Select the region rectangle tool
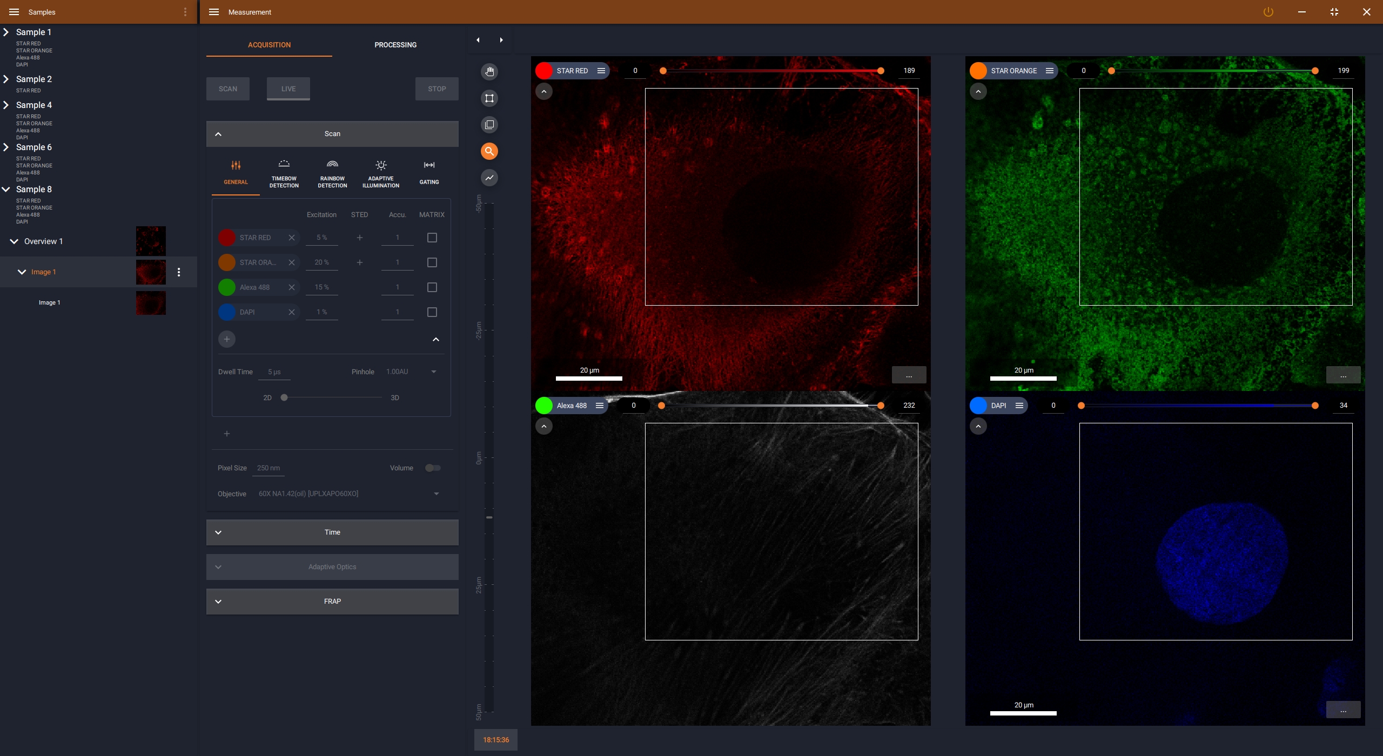The height and width of the screenshot is (756, 1383). pyautogui.click(x=489, y=98)
